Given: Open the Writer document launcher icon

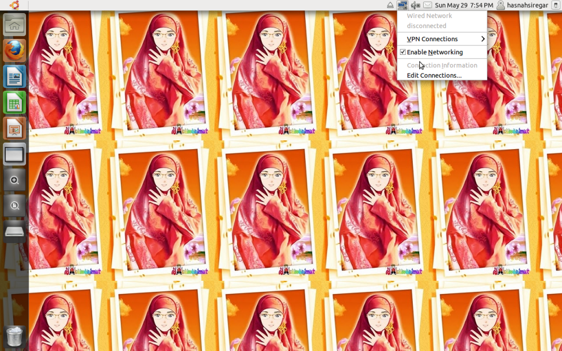Looking at the screenshot, I should [x=14, y=76].
